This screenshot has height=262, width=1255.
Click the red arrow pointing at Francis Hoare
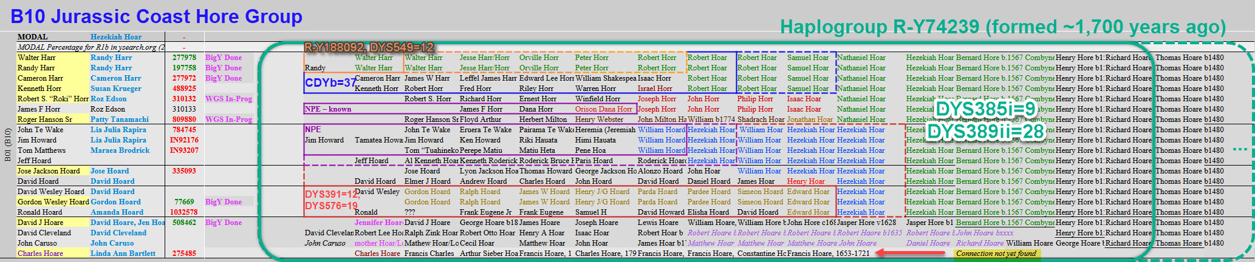coord(910,253)
